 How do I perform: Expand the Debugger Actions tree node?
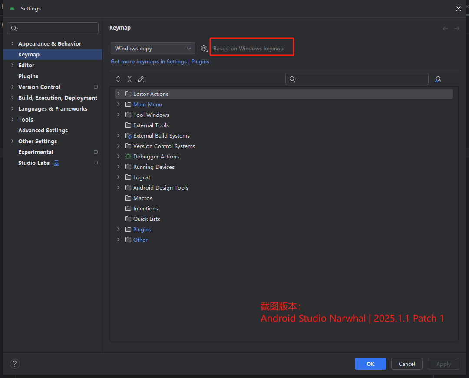pyautogui.click(x=119, y=156)
